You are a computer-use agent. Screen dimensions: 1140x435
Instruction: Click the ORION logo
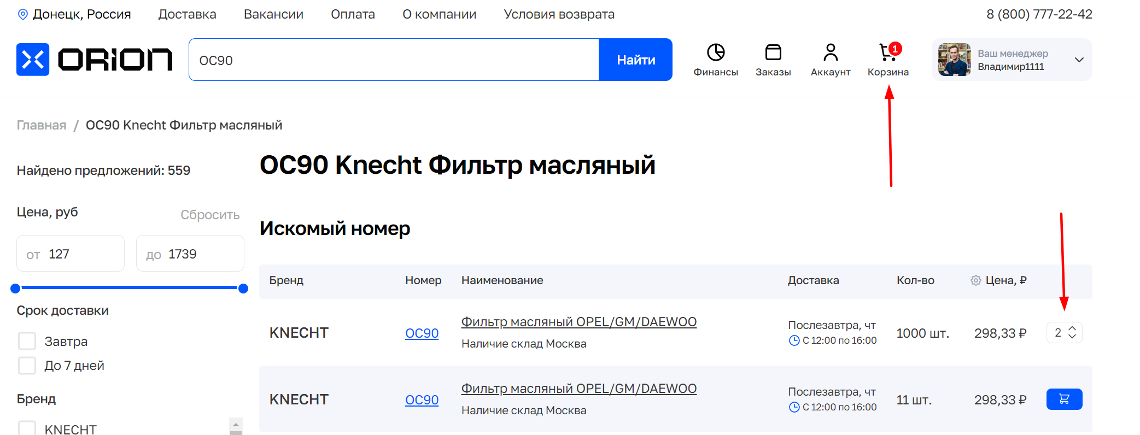tap(94, 60)
